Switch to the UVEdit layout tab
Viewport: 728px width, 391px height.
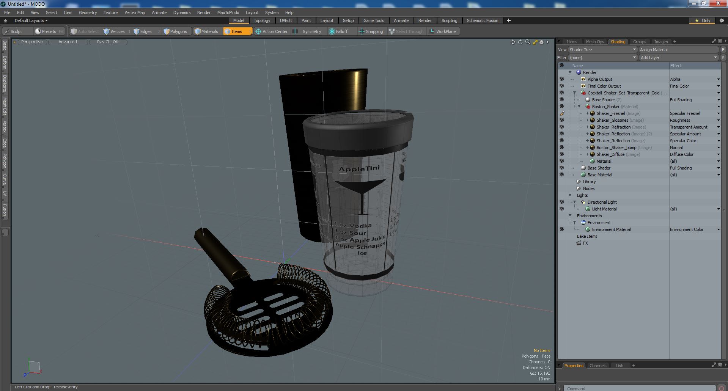click(286, 20)
